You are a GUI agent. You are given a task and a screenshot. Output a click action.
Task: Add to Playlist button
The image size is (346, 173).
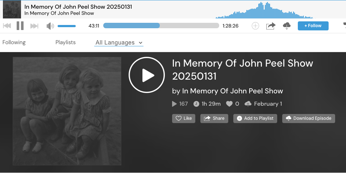pyautogui.click(x=255, y=118)
